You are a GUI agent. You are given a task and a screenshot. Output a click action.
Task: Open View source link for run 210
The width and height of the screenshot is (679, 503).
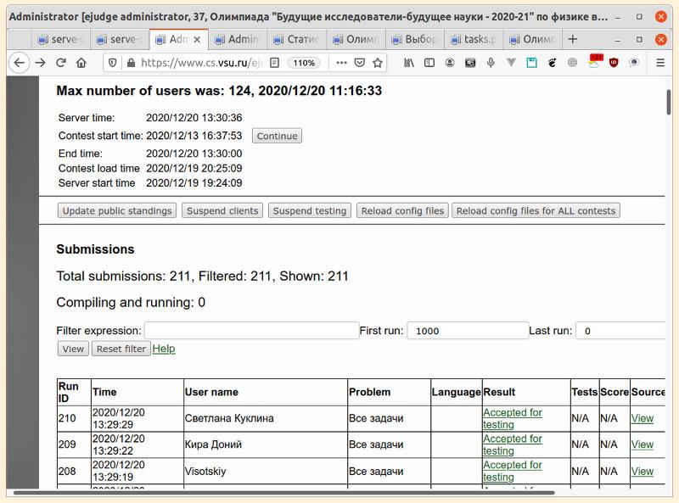(x=643, y=418)
